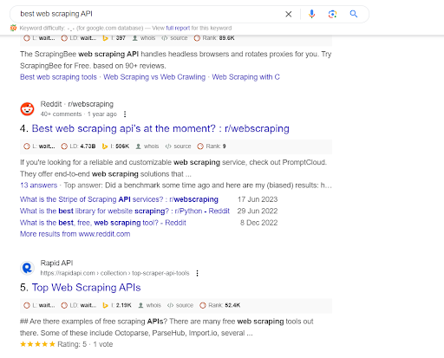Open 'Web Scraping vs Web Crawling' sitelink

(154, 77)
